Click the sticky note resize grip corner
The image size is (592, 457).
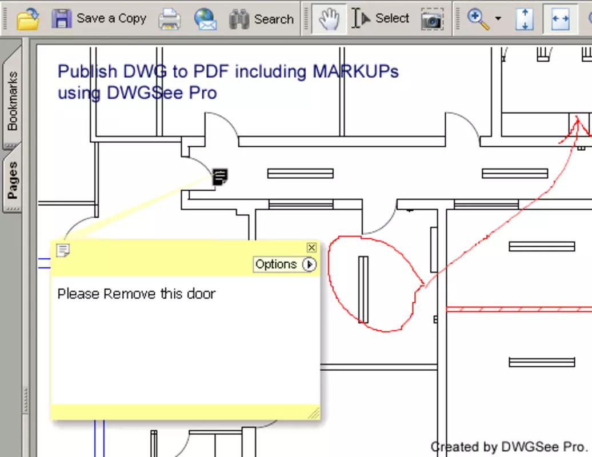click(313, 413)
